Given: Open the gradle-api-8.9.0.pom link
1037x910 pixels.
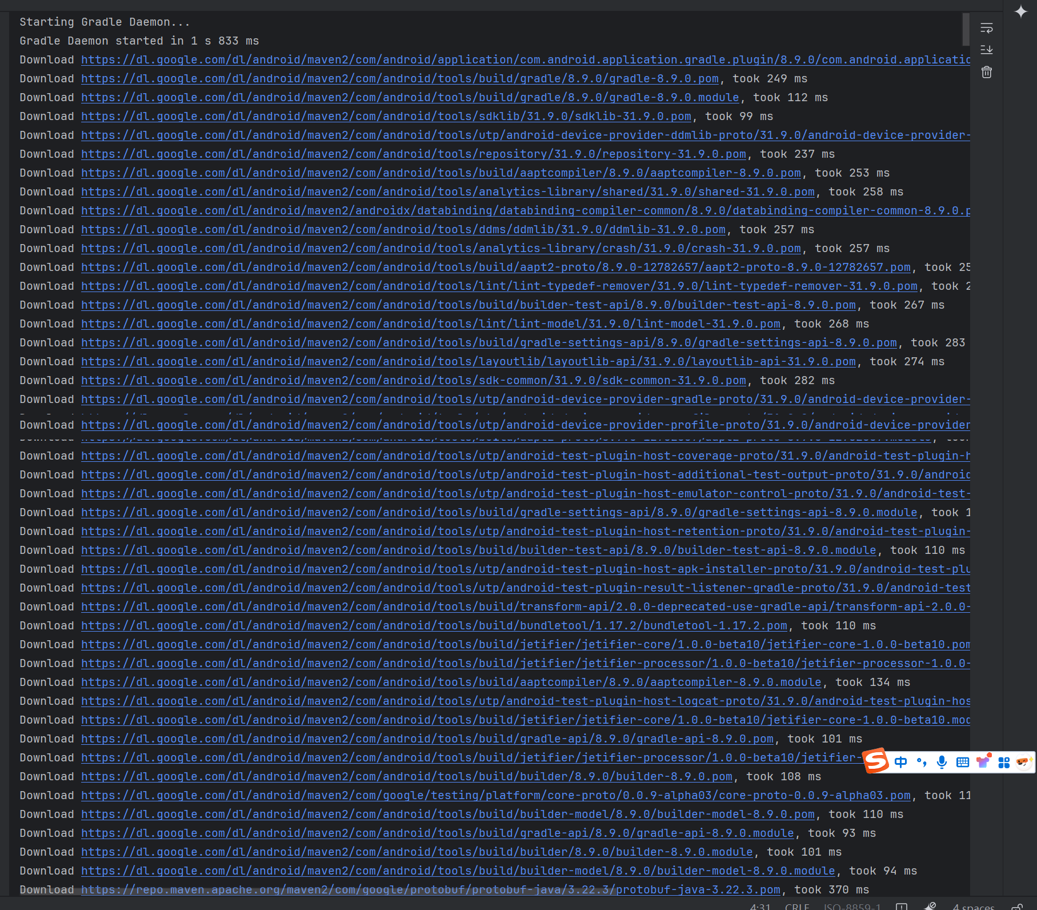Looking at the screenshot, I should pos(427,739).
